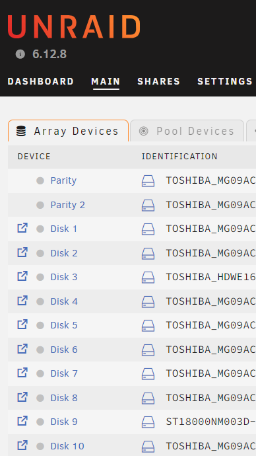Image resolution: width=256 pixels, height=456 pixels.
Task: Open the Dashboard menu
Action: 41,81
